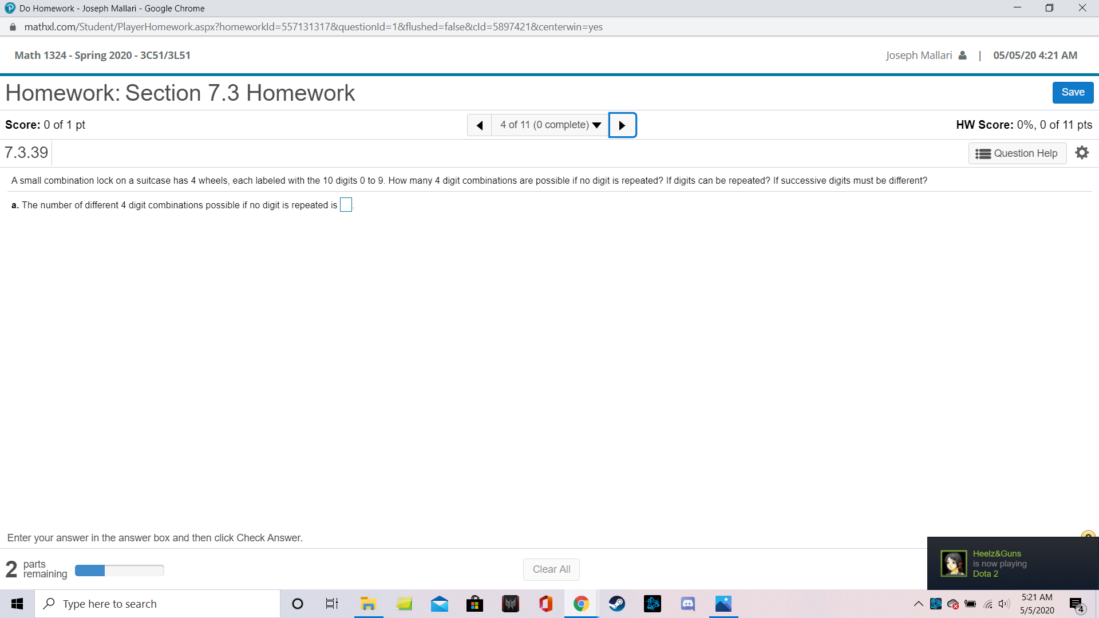Click the answer box for part a

coord(346,204)
